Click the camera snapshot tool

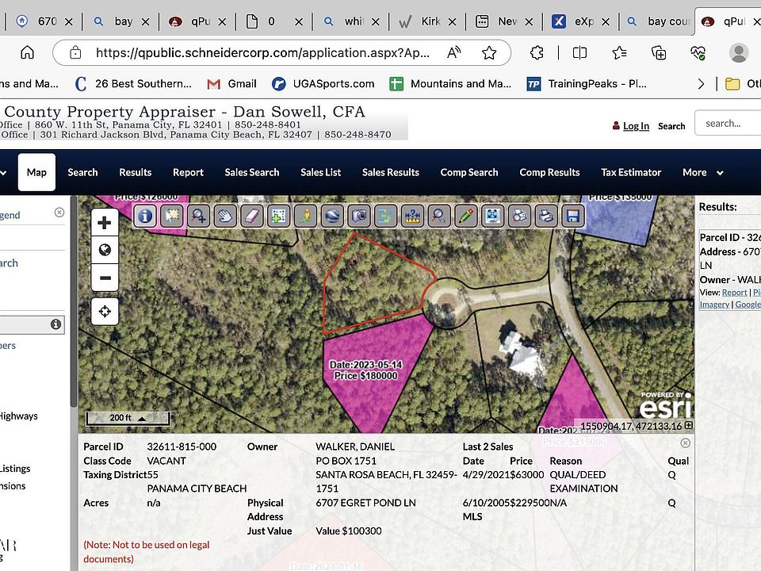359,216
